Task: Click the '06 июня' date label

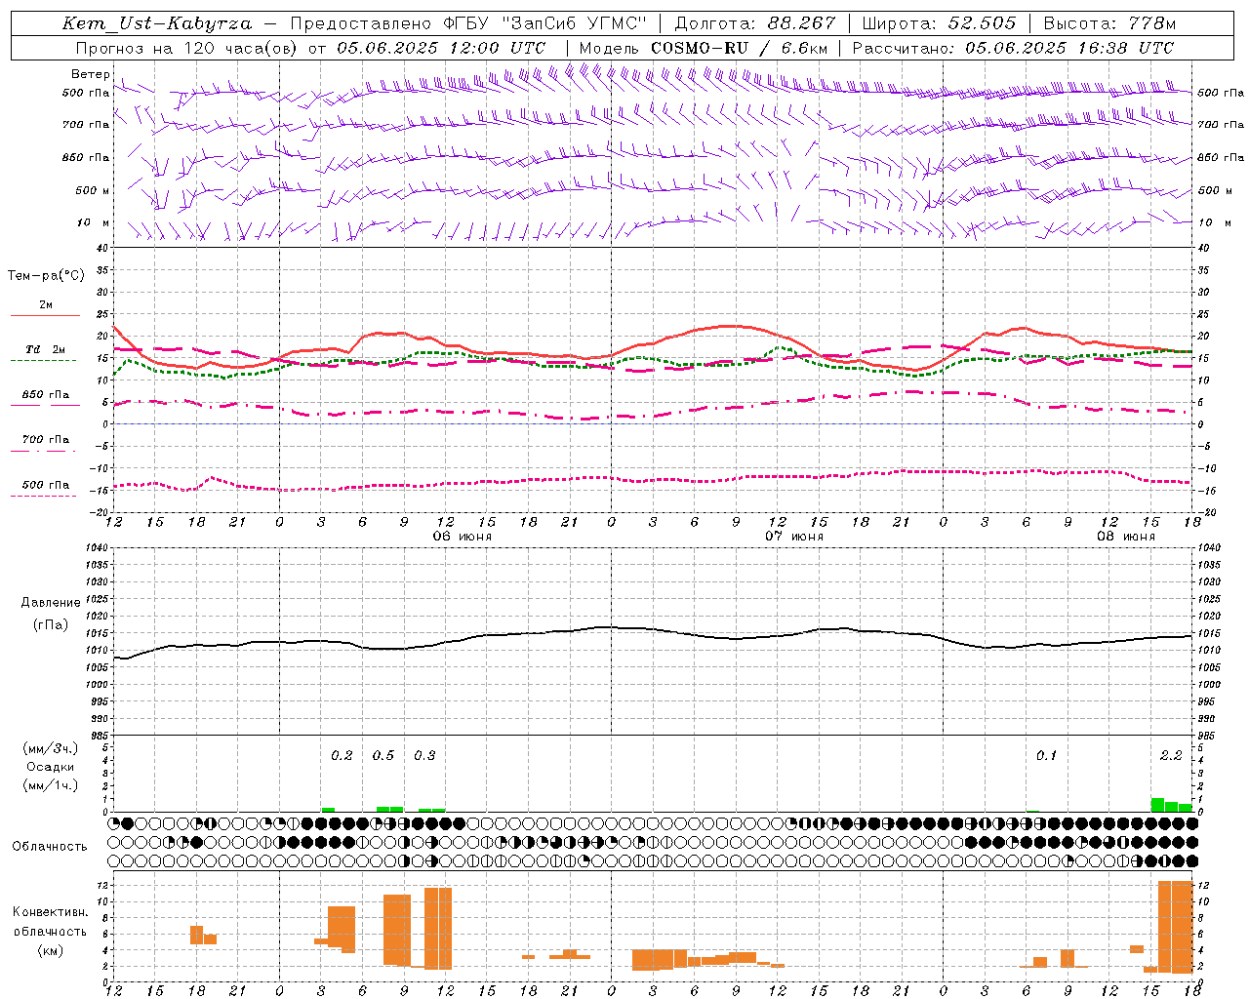Action: click(x=463, y=537)
